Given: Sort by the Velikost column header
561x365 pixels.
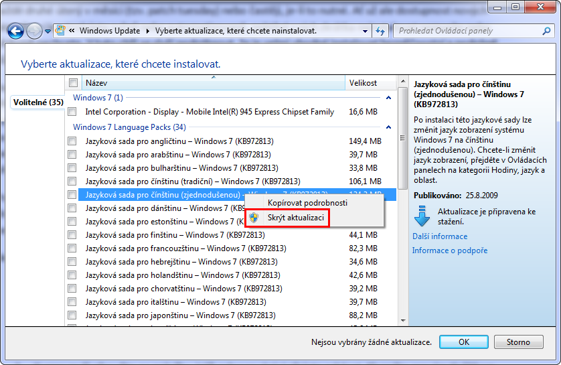Looking at the screenshot, I should point(370,83).
